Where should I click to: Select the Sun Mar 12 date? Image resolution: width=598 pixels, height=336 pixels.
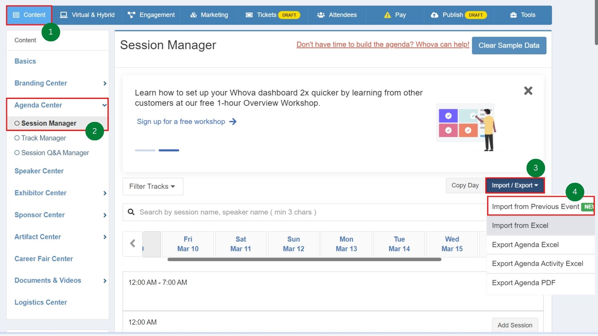(293, 244)
